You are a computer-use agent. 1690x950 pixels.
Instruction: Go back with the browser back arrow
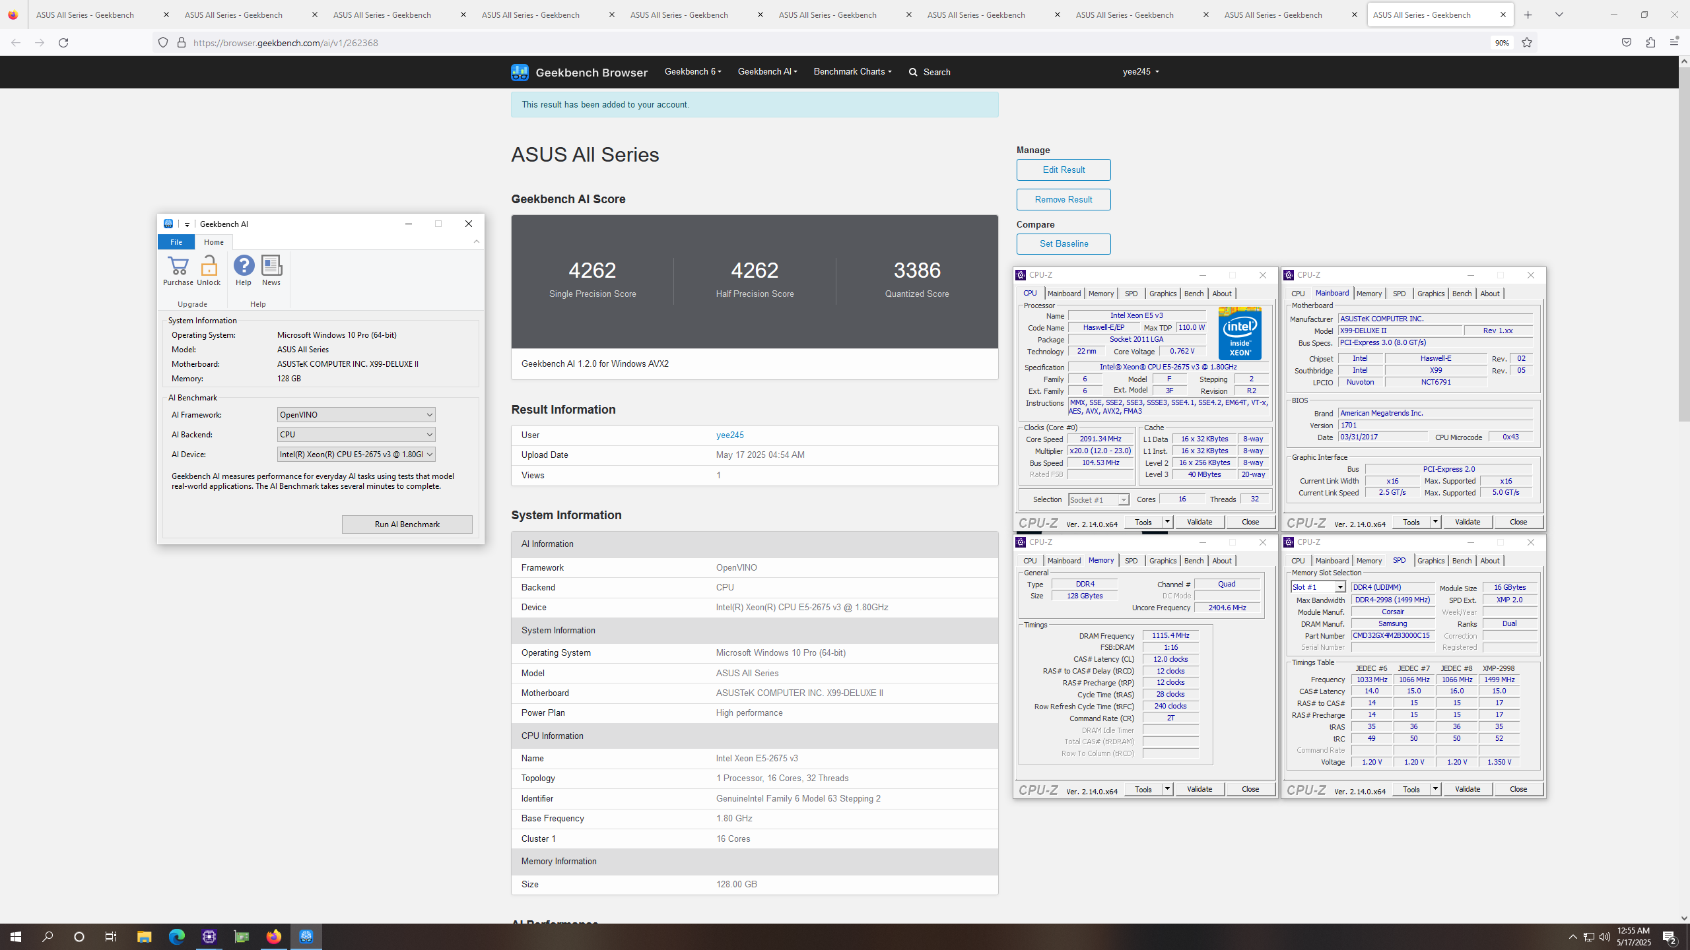click(16, 42)
